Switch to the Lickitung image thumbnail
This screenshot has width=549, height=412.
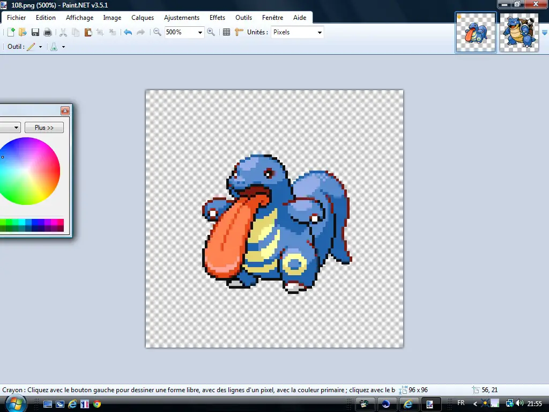[476, 33]
